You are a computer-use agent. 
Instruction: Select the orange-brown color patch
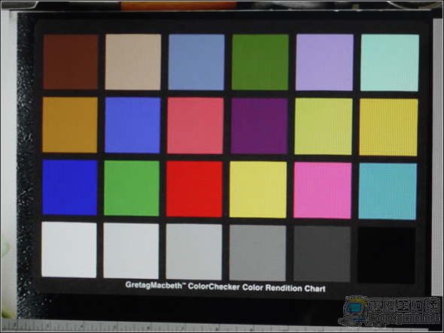point(70,125)
